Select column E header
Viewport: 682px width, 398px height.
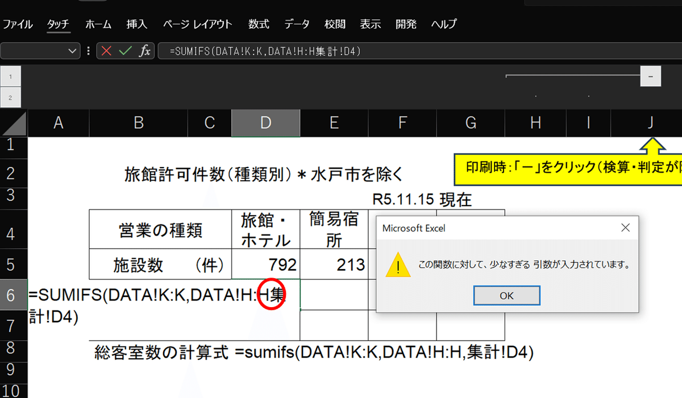click(334, 123)
